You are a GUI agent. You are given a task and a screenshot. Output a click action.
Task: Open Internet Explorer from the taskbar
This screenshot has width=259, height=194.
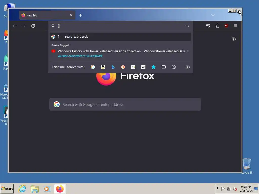click(22, 188)
